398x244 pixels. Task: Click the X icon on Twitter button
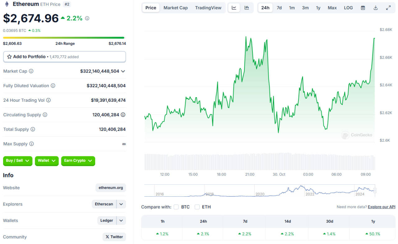click(107, 237)
